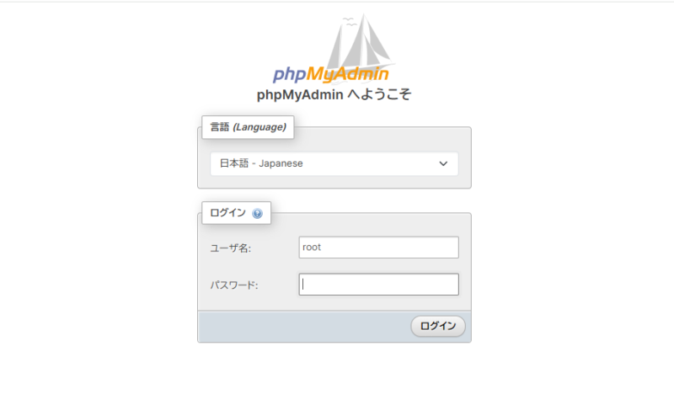Screen dimensions: 674x394
Task: Click the ユーザ名: label
Action: pyautogui.click(x=230, y=248)
